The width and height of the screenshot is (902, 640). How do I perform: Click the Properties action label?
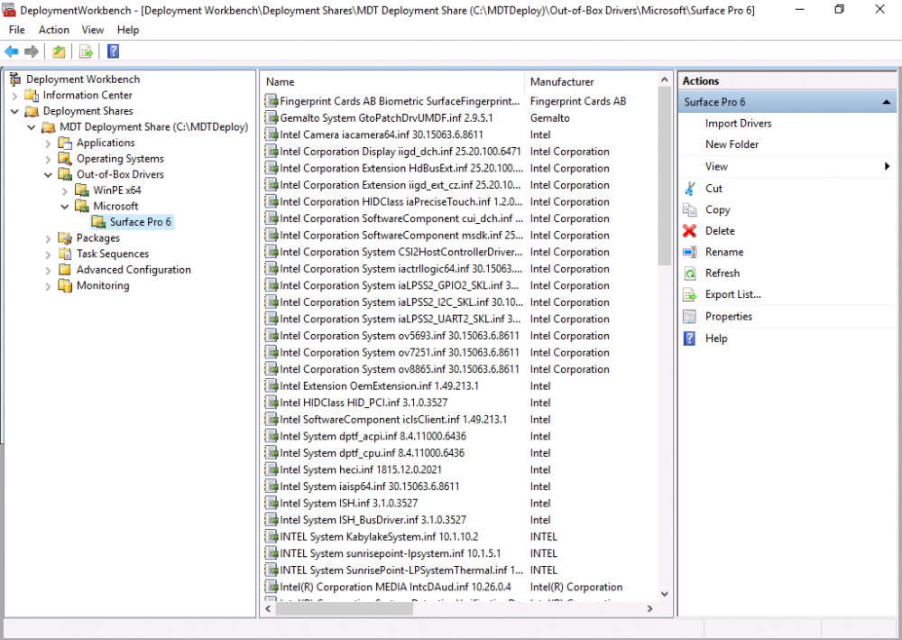click(x=728, y=317)
